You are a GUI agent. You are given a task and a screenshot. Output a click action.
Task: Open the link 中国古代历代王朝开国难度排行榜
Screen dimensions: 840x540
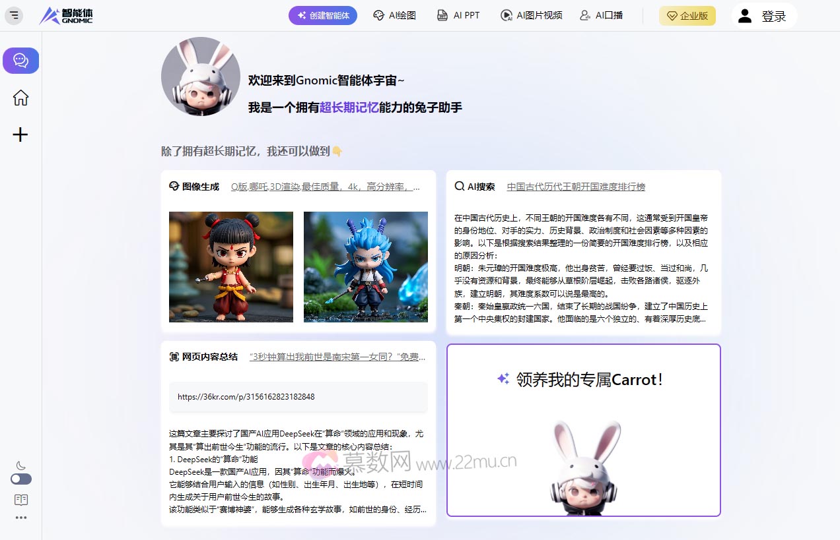[x=576, y=187]
